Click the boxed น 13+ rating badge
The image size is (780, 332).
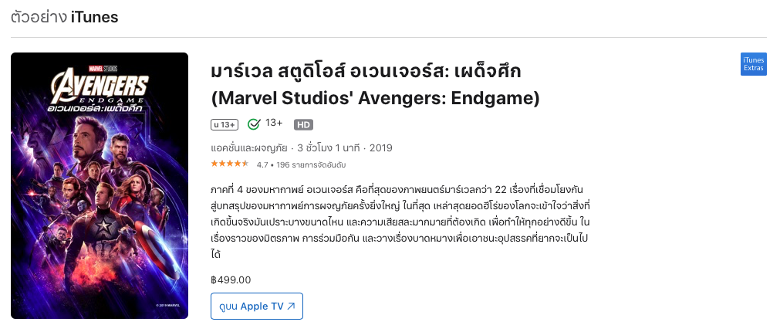(x=225, y=124)
